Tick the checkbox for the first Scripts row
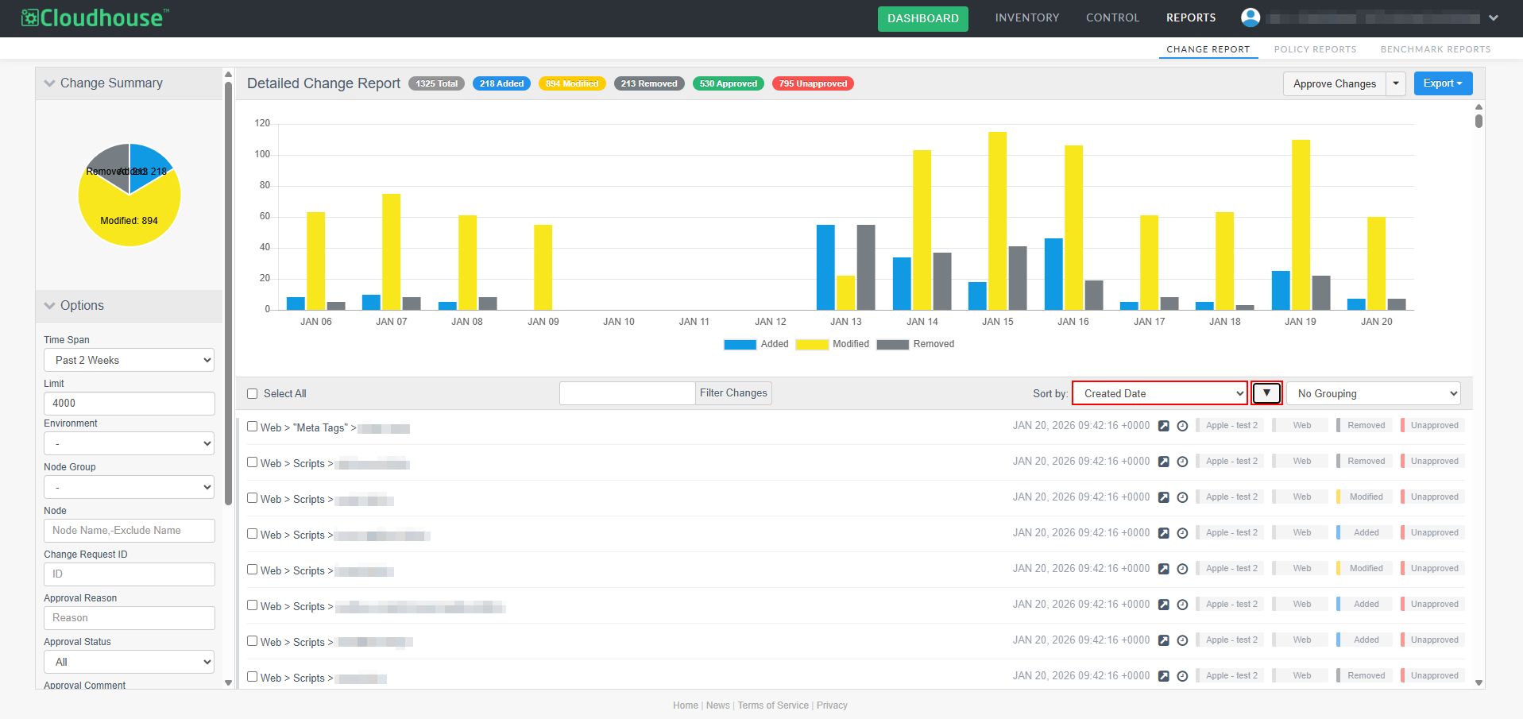Viewport: 1523px width, 719px height. [x=253, y=462]
